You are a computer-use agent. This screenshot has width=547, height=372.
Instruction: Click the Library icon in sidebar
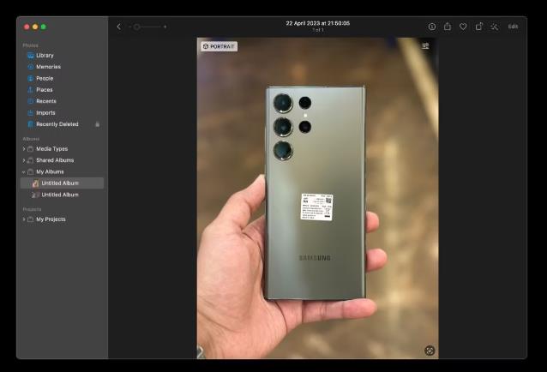[31, 56]
